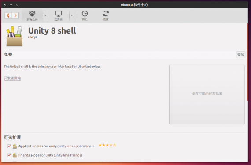Click the Unity 8 shell description sentence

point(53,67)
